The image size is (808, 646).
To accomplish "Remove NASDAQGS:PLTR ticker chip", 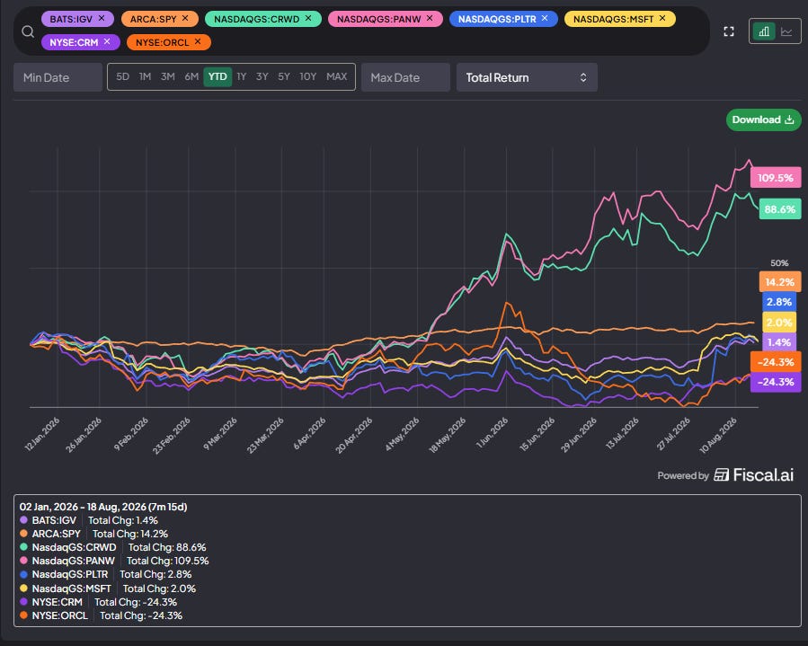I will 545,18.
